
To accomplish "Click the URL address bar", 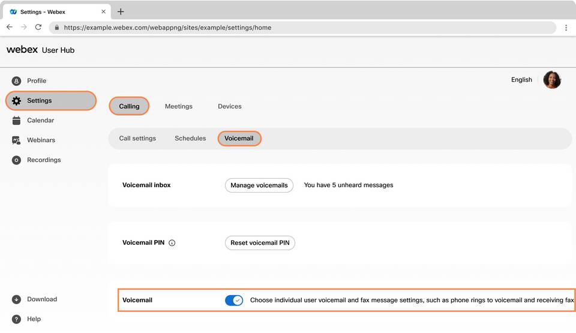I will (302, 28).
